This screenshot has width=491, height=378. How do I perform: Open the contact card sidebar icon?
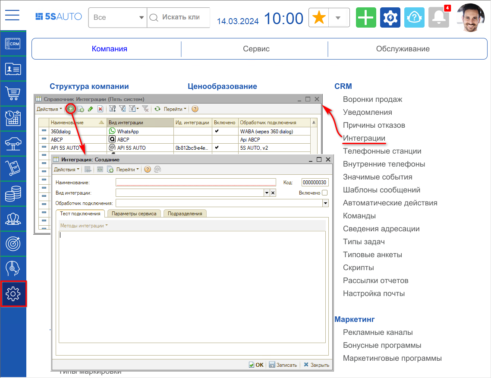click(x=13, y=69)
